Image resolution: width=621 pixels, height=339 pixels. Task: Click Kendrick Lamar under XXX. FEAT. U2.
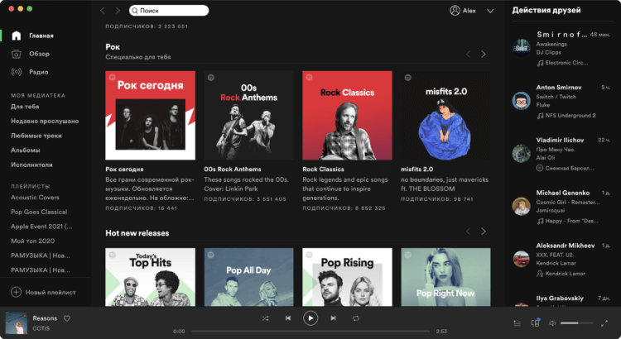click(x=556, y=263)
